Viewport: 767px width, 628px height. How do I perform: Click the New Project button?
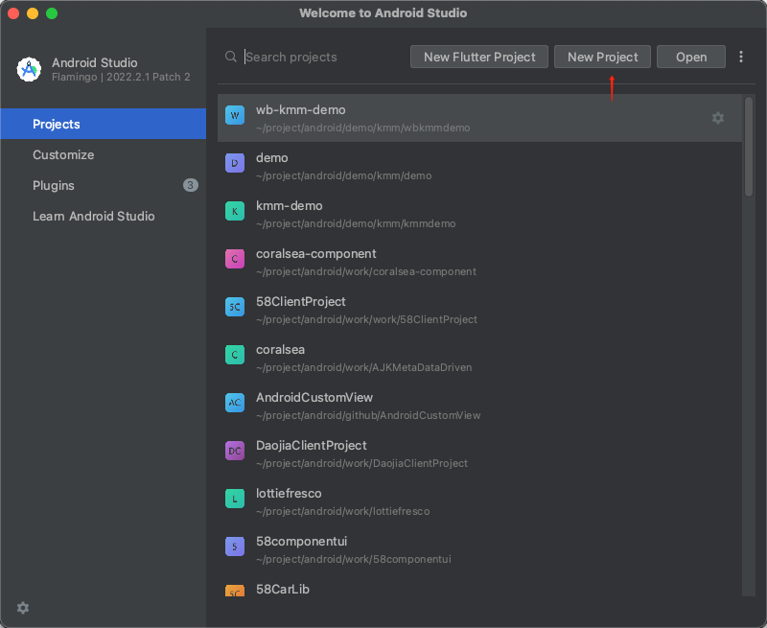tap(602, 57)
